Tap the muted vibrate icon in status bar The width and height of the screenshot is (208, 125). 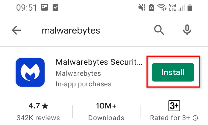[x=142, y=7]
